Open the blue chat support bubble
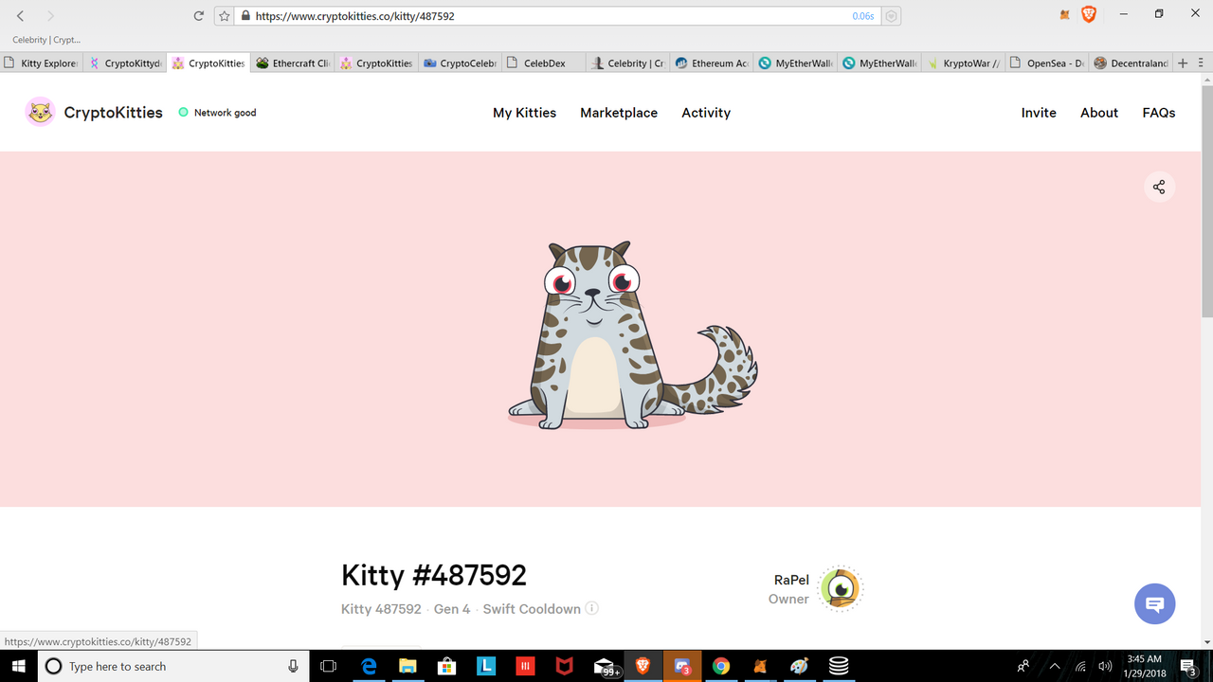 1155,603
